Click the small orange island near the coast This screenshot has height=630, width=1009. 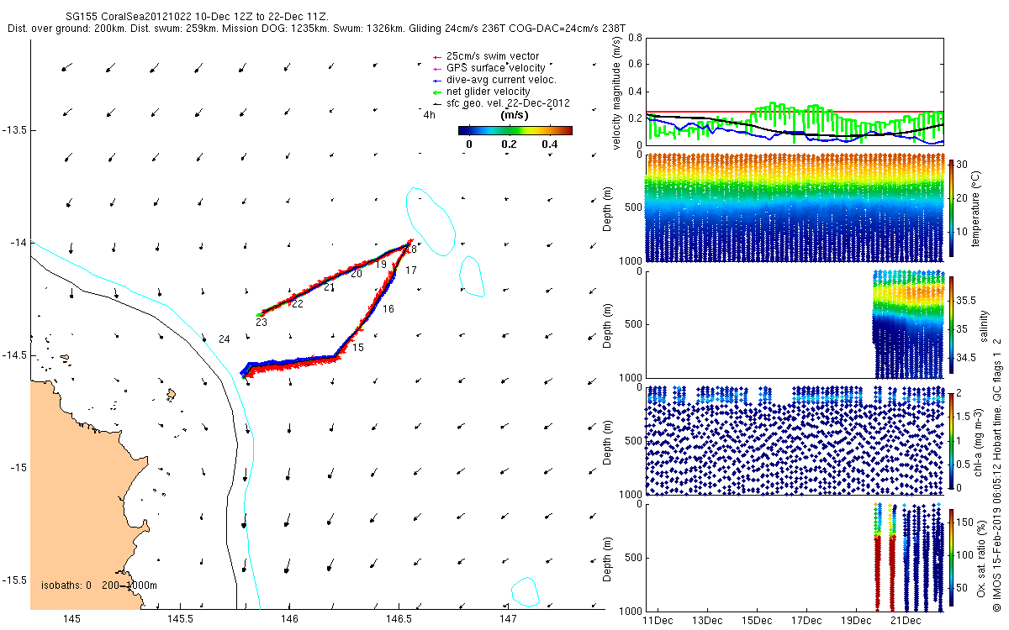click(171, 393)
